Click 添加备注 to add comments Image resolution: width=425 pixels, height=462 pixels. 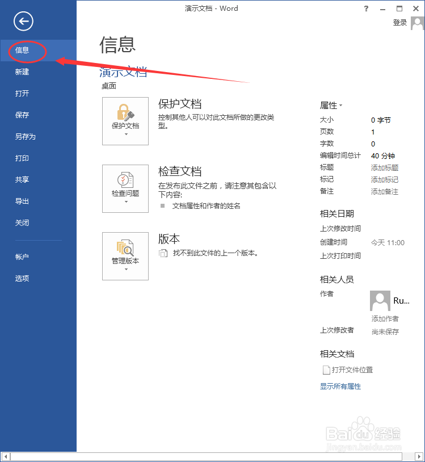385,192
